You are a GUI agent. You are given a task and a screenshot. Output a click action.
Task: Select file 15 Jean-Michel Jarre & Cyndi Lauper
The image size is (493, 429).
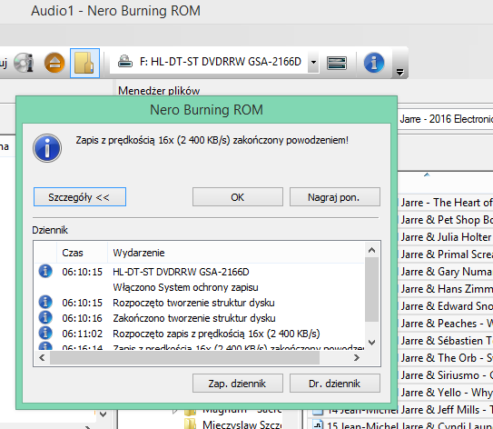pos(402,424)
